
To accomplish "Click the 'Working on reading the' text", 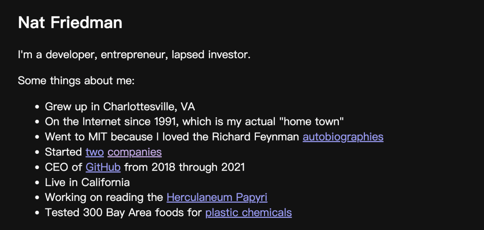I will tap(104, 197).
